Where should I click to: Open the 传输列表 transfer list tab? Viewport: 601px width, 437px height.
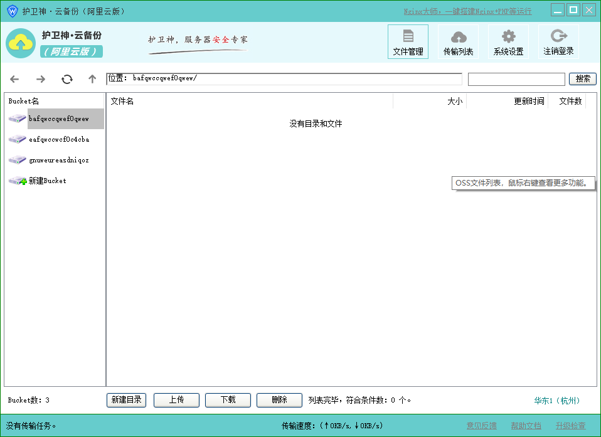458,42
